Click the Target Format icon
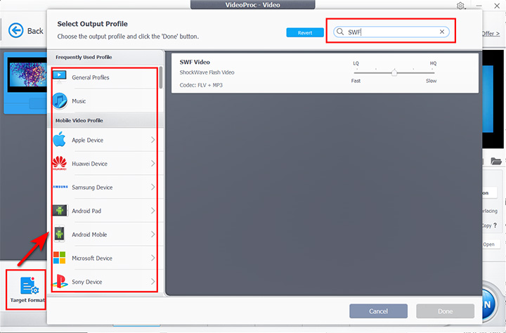This screenshot has width=506, height=333. point(30,285)
